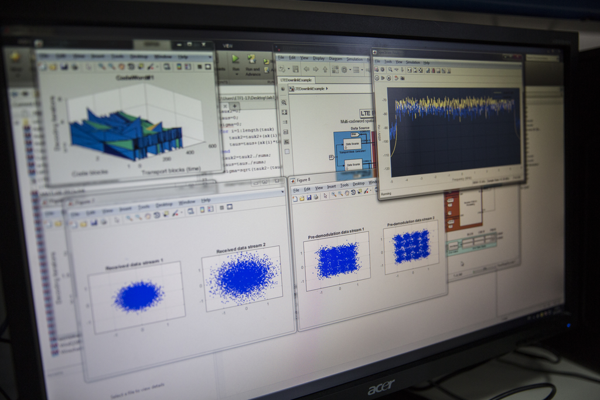Switch to the LTEDownlinkExample tab
The width and height of the screenshot is (600, 400).
[x=296, y=79]
